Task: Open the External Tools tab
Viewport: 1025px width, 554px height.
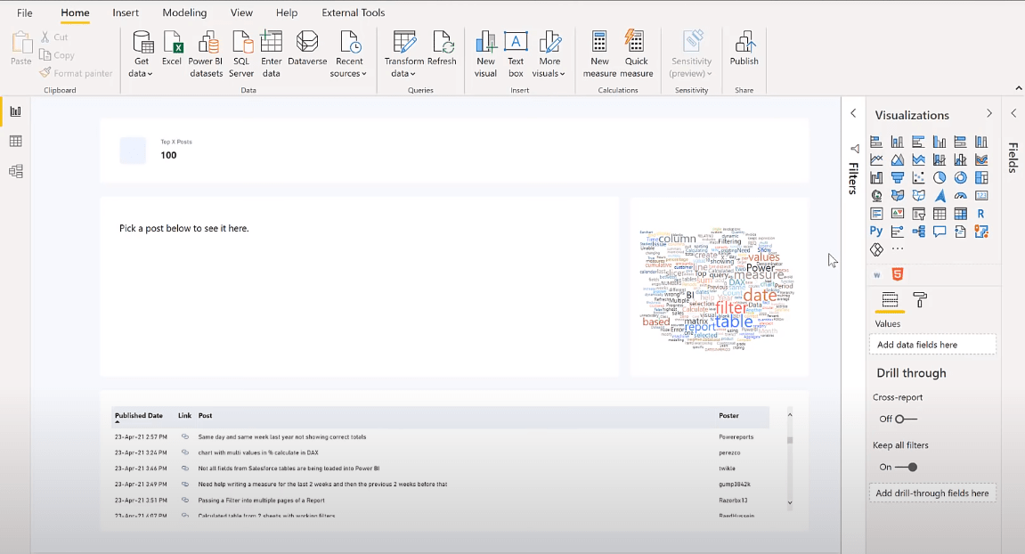Action: 353,12
